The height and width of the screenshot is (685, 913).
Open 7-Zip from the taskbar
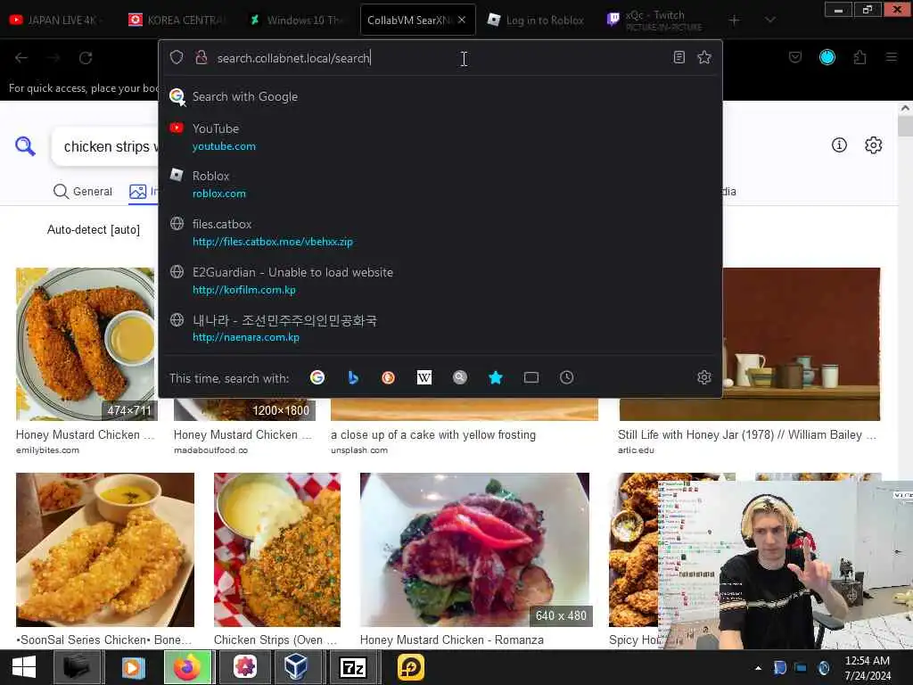[x=353, y=667]
